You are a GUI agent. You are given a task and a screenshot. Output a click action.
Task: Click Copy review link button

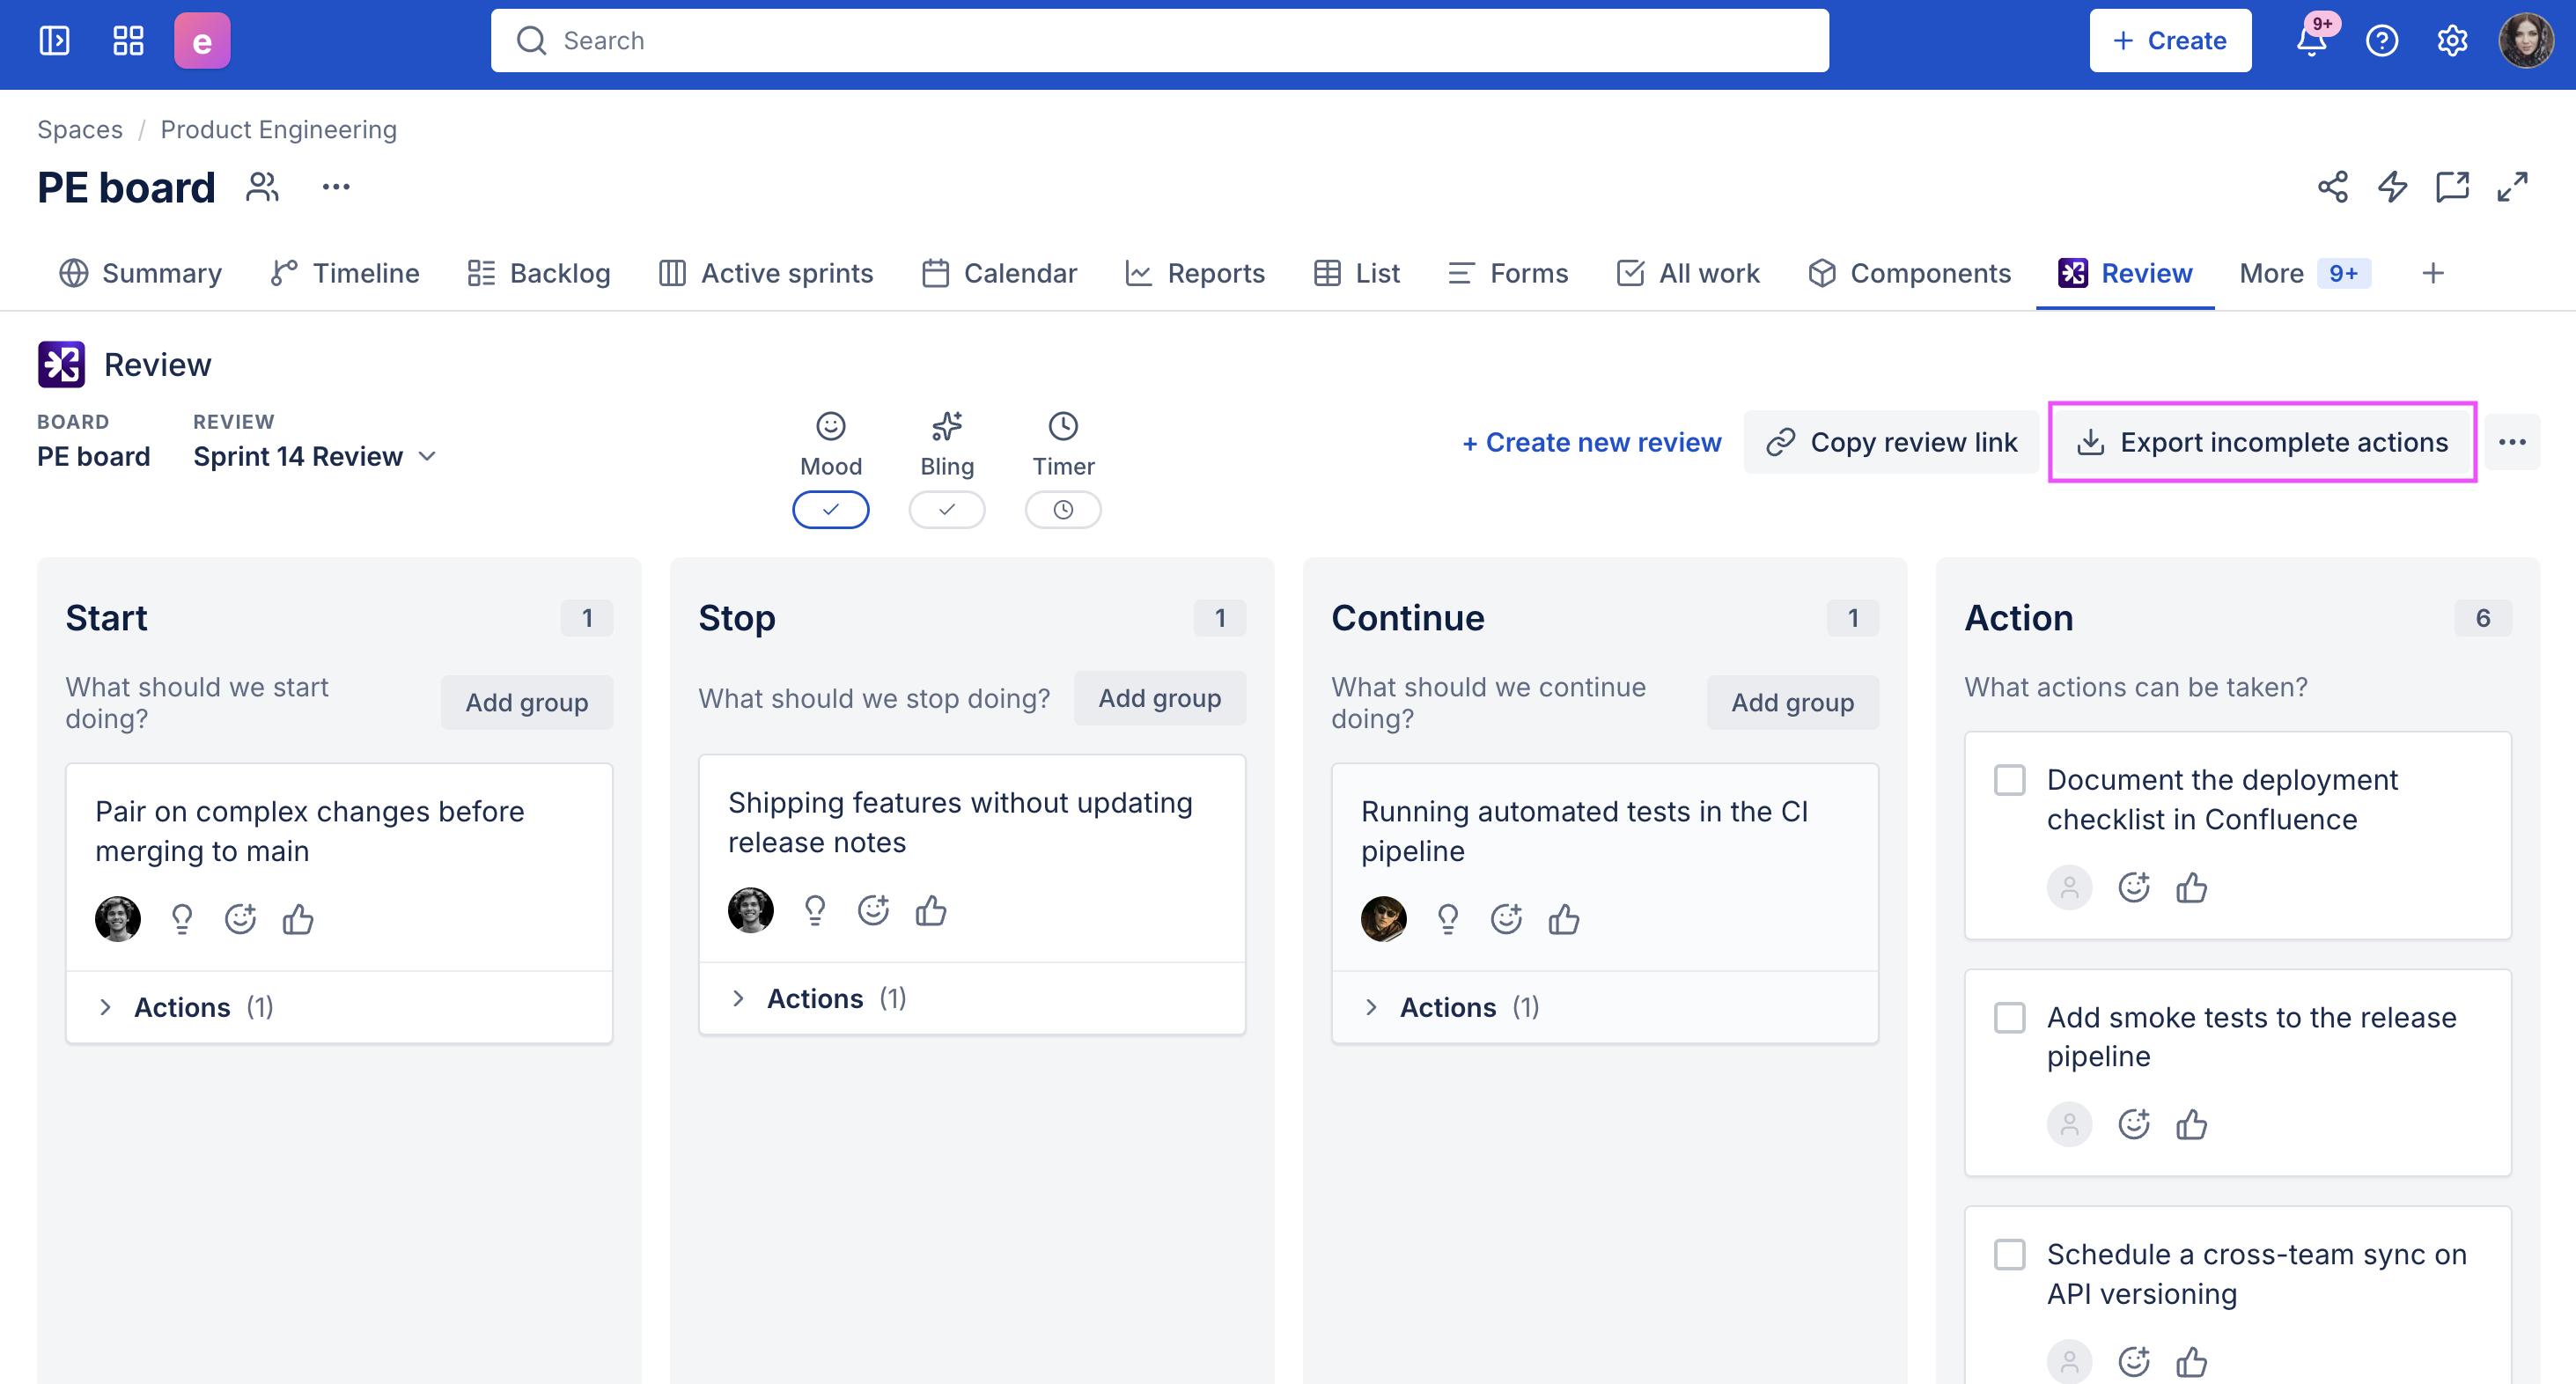(1892, 442)
